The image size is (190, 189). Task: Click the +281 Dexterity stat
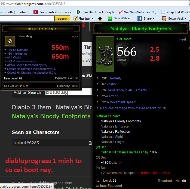click(111, 78)
